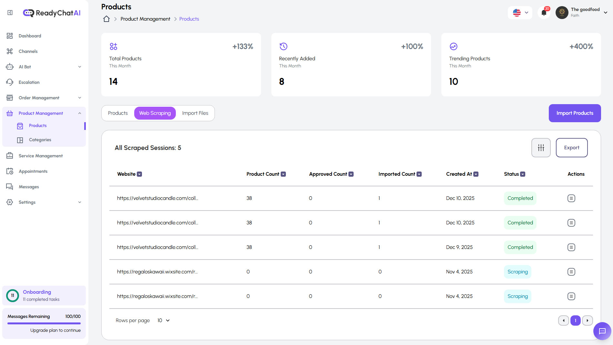Select the Products tab
The image size is (613, 345).
[x=118, y=113]
